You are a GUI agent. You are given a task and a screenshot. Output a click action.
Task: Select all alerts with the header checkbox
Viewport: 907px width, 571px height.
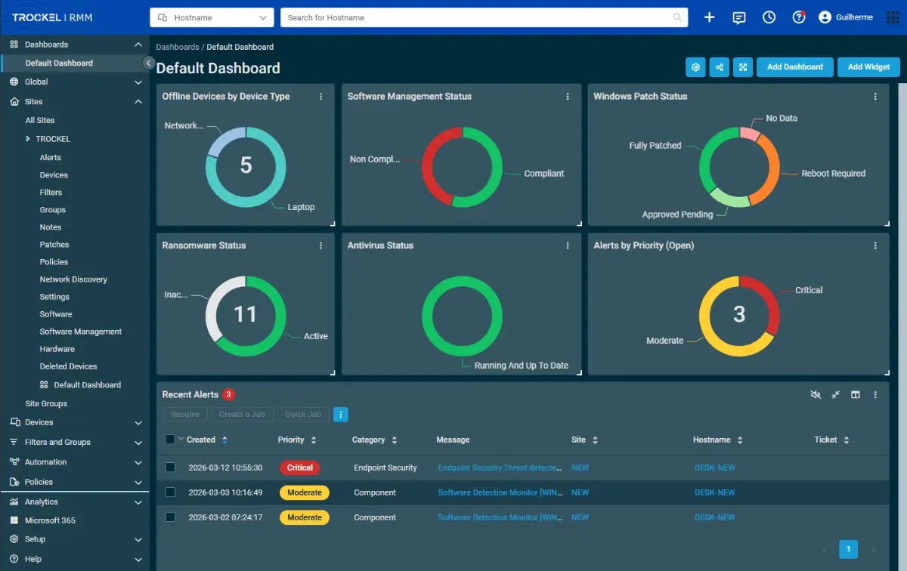(170, 440)
